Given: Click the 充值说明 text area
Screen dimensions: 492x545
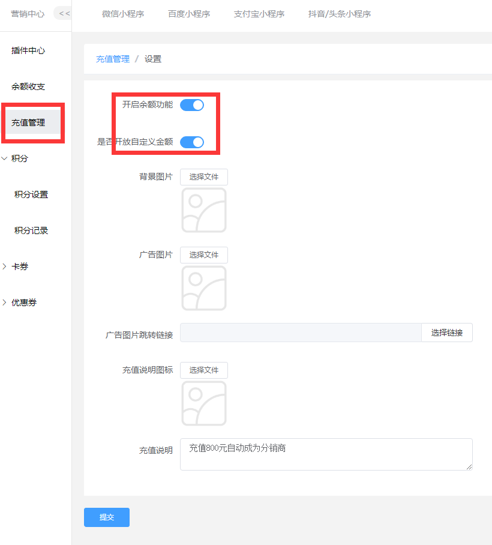Looking at the screenshot, I should tap(326, 454).
